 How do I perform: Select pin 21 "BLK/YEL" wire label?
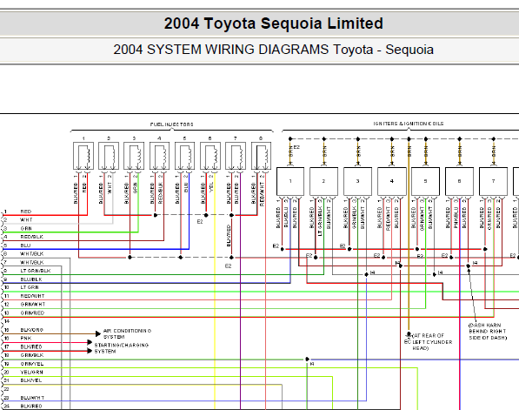click(31, 380)
